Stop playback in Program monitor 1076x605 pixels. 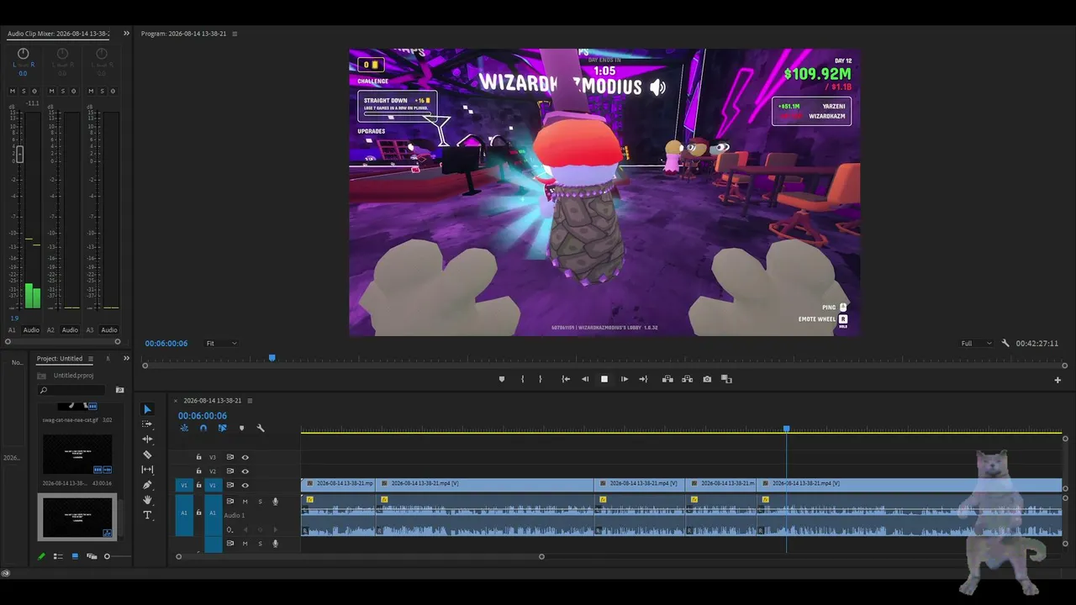pos(604,379)
